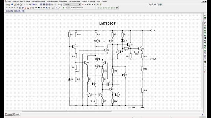Place an analog op-amp component icon
Screen dimensions: 211x118
pyautogui.click(x=17, y=8)
